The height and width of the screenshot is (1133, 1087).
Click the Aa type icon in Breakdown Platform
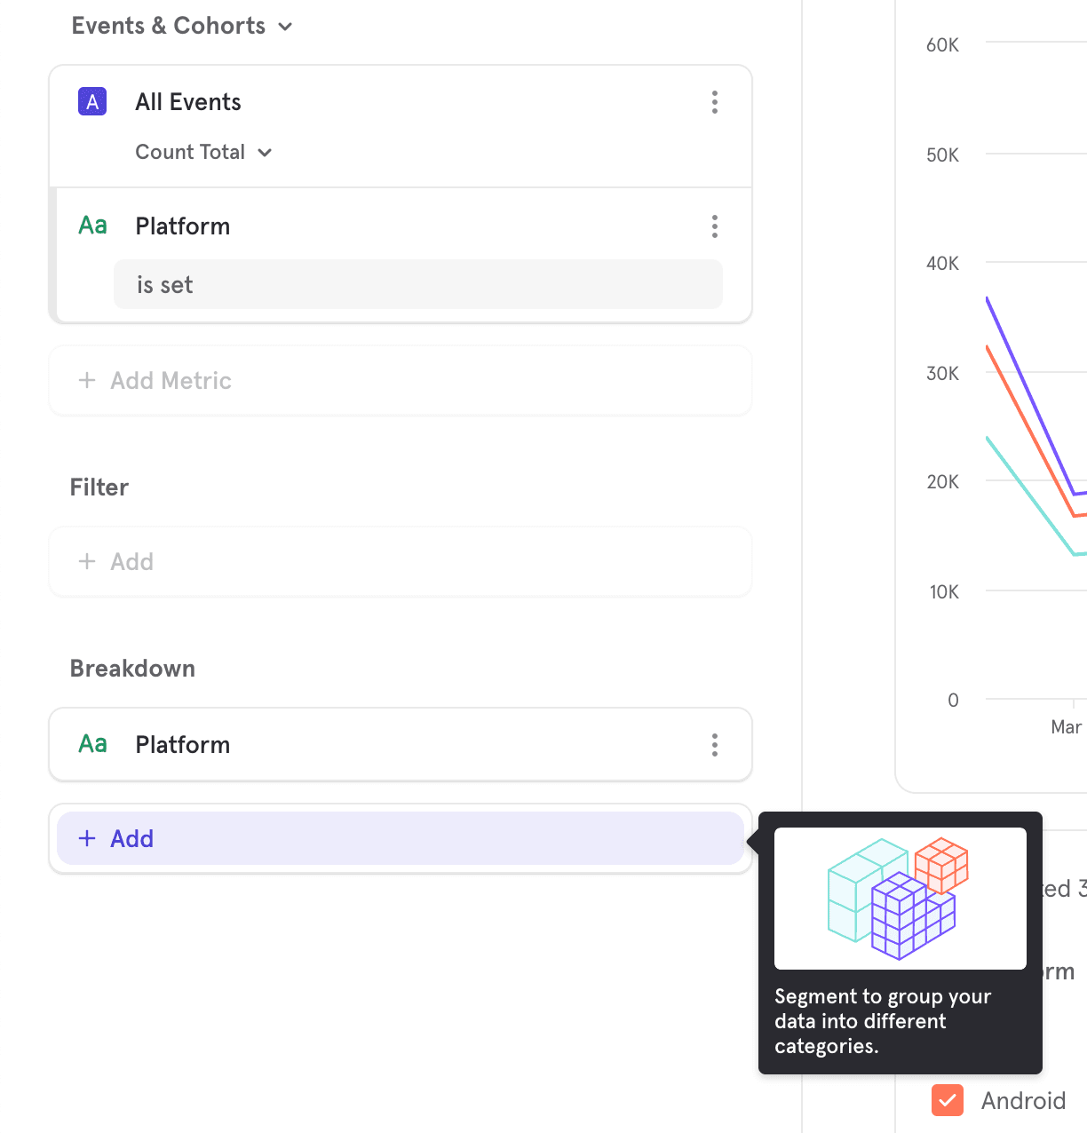(93, 744)
